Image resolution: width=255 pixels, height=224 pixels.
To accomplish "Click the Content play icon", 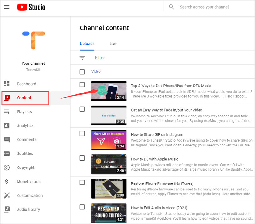I will pyautogui.click(x=7, y=98).
